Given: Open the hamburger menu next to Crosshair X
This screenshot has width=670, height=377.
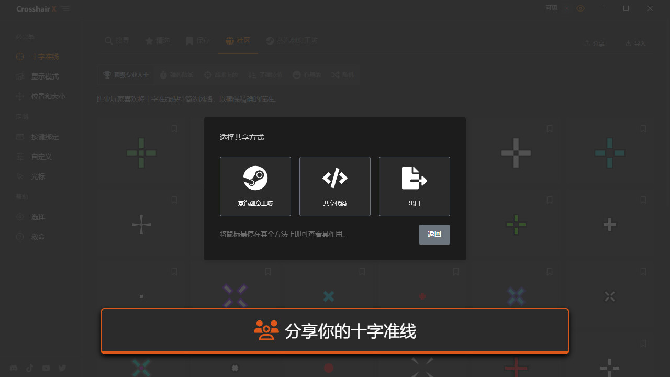Looking at the screenshot, I should [x=65, y=8].
